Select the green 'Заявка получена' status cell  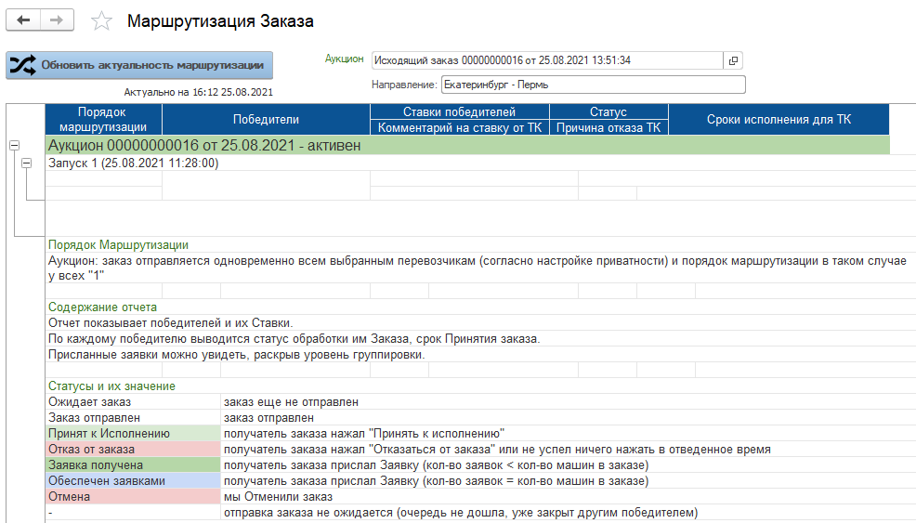coord(133,465)
